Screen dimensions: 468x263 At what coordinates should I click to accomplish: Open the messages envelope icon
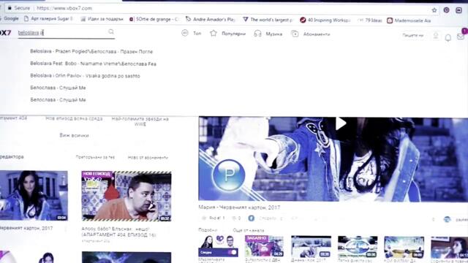(x=461, y=37)
